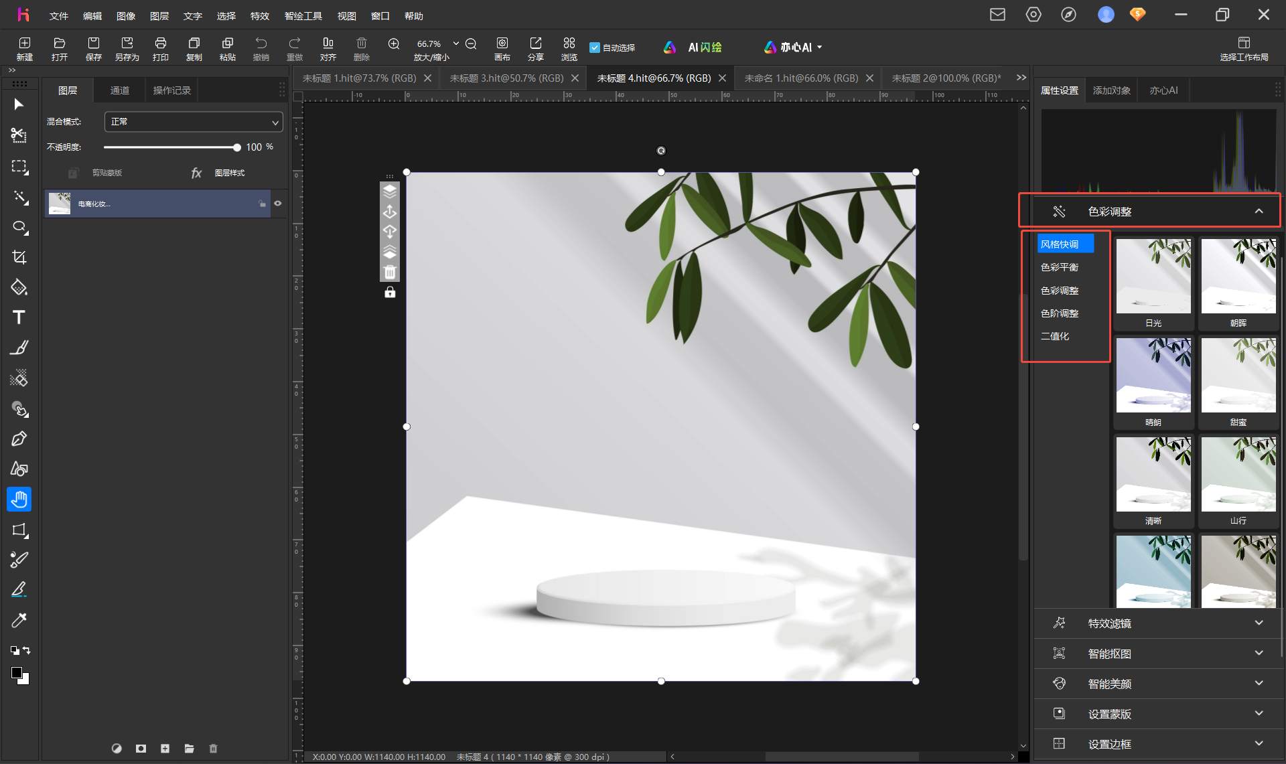Show more document tabs overflow arrow

click(x=1021, y=78)
